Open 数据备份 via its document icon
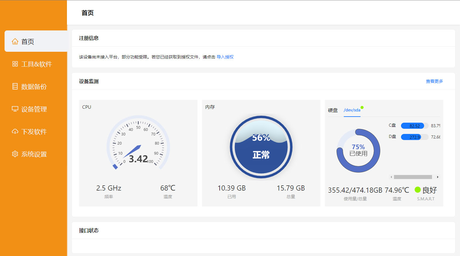This screenshot has width=460, height=256. [15, 86]
